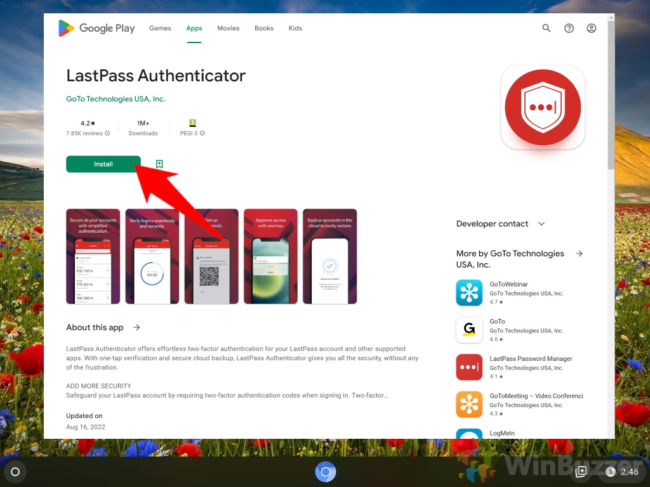The image size is (650, 487).
Task: Click the LastPass Authenticator page title
Action: tap(156, 76)
